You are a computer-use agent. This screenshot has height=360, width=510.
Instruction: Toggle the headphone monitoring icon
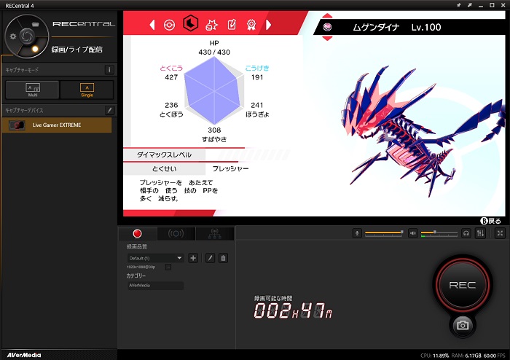[466, 233]
